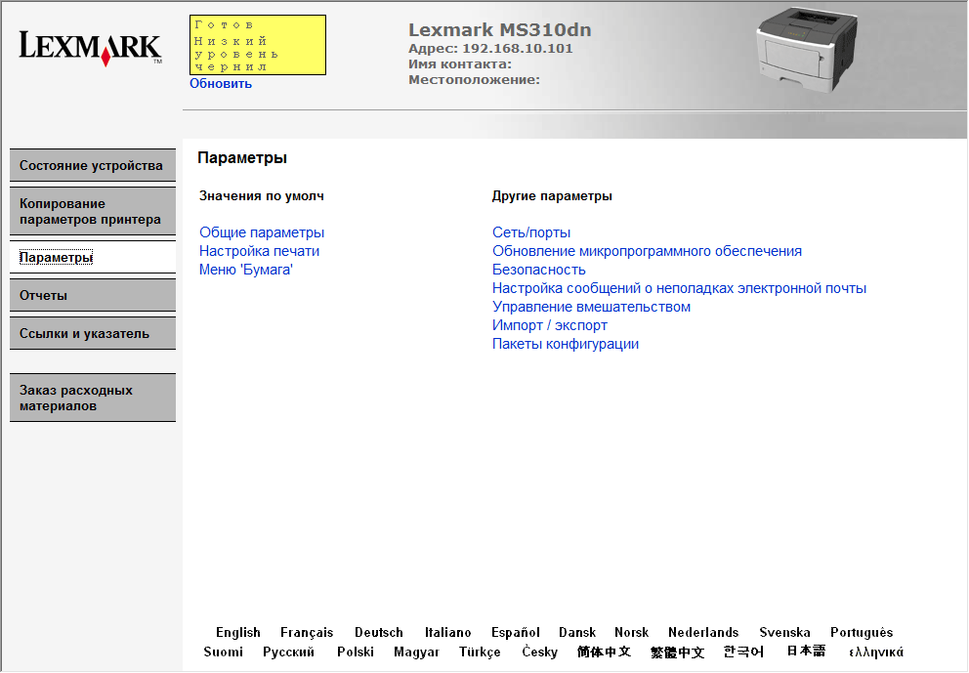This screenshot has height=673, width=969.
Task: Open email alert settings (Настройка сообщений) link
Action: pyautogui.click(x=679, y=288)
